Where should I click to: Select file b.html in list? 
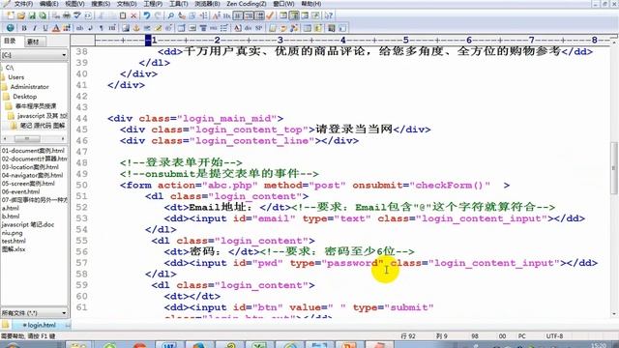[11, 217]
